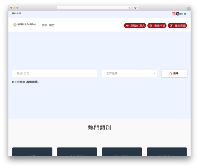Open the Instagram icon in top bar
The height and width of the screenshot is (168, 199).
point(174,14)
